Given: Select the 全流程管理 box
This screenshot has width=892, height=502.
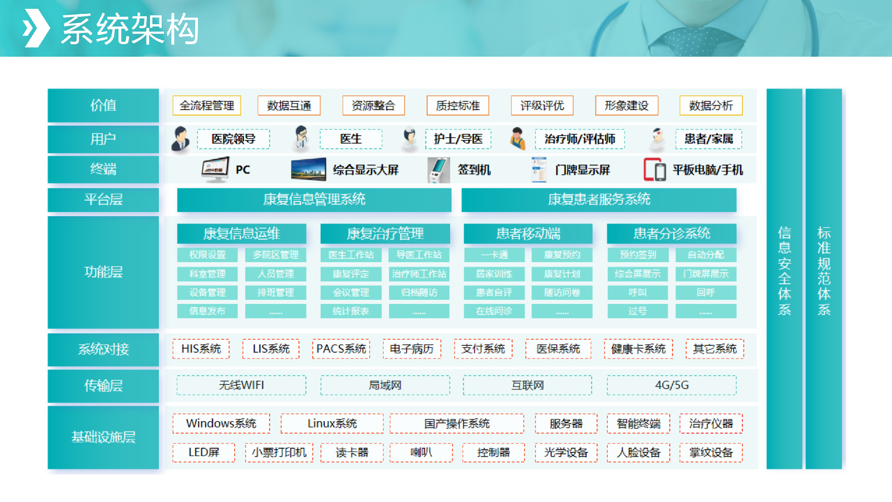Looking at the screenshot, I should (x=207, y=106).
